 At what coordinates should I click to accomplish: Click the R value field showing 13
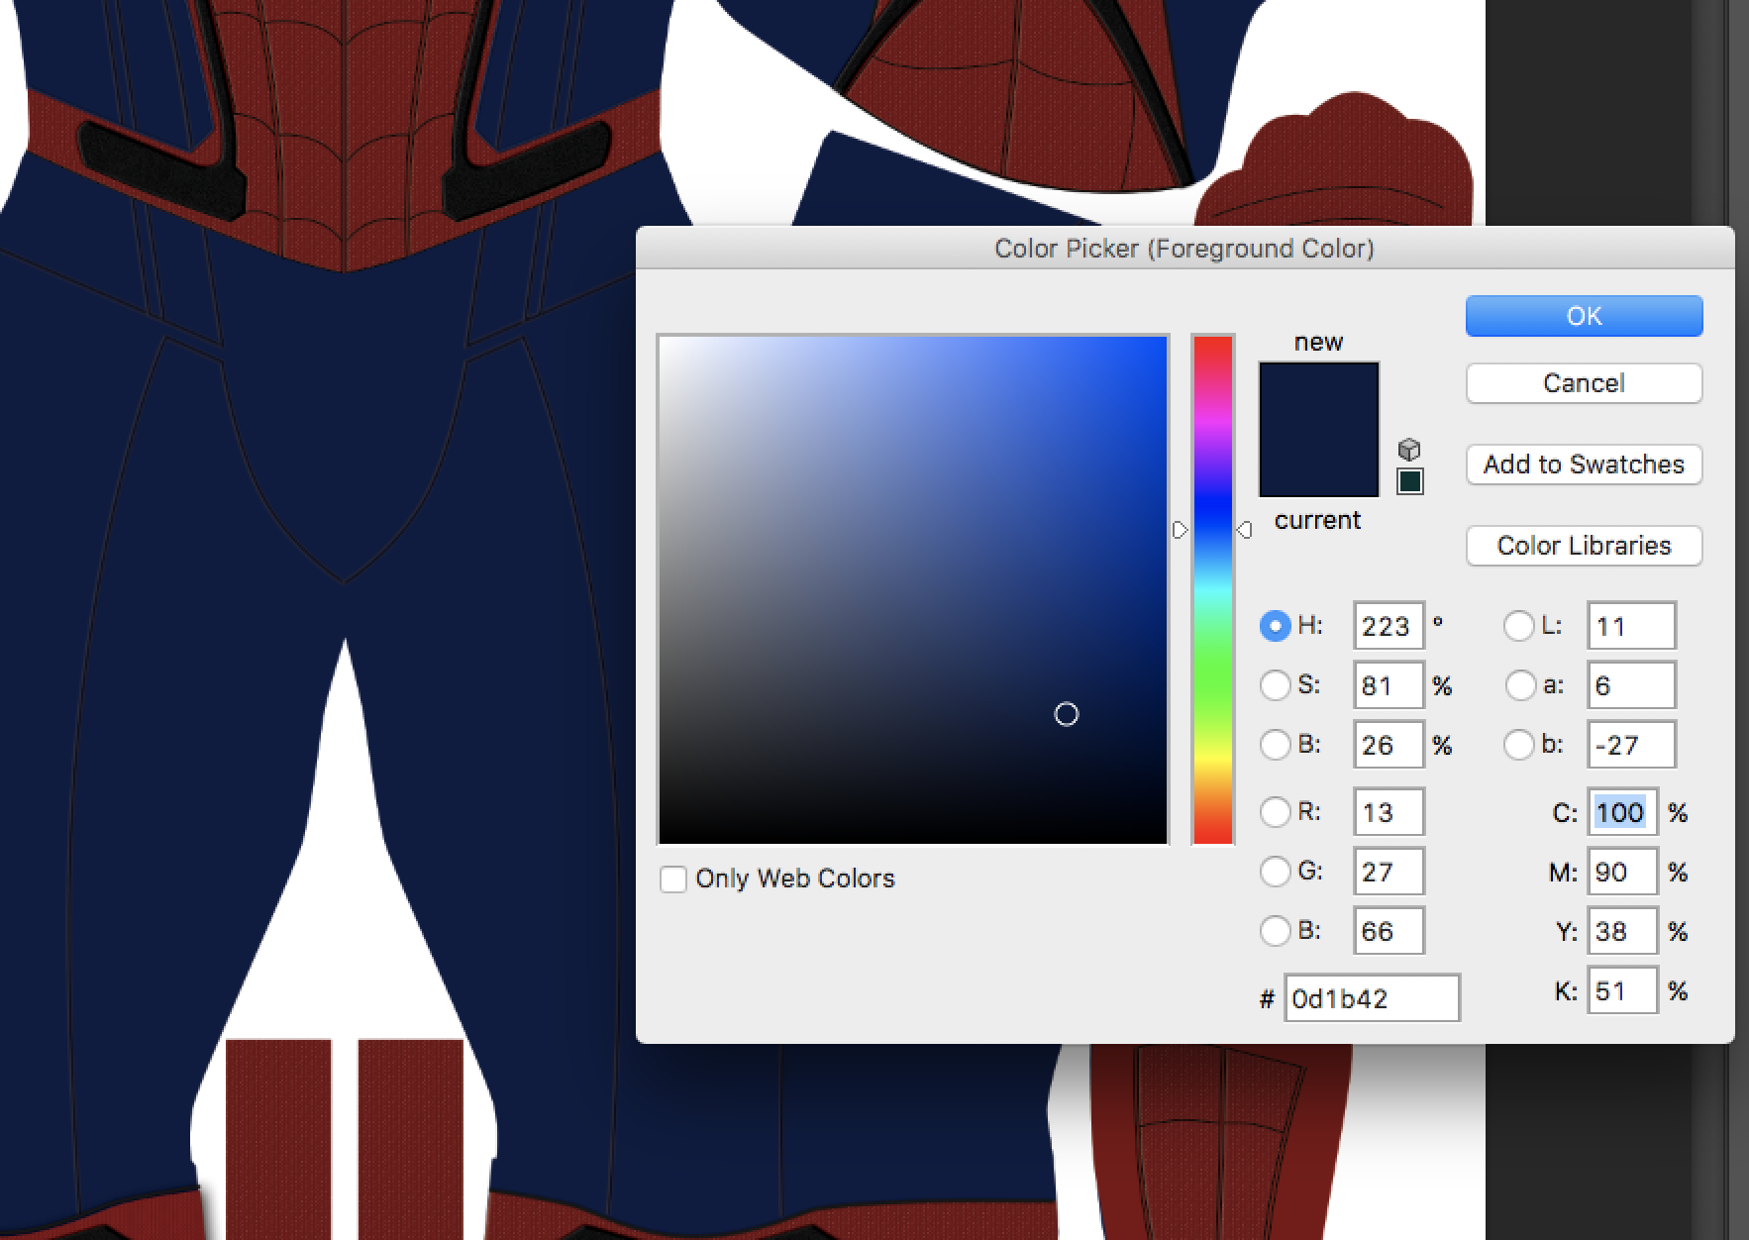coord(1389,812)
